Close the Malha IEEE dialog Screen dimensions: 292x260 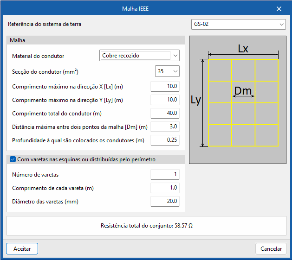(279, 9)
